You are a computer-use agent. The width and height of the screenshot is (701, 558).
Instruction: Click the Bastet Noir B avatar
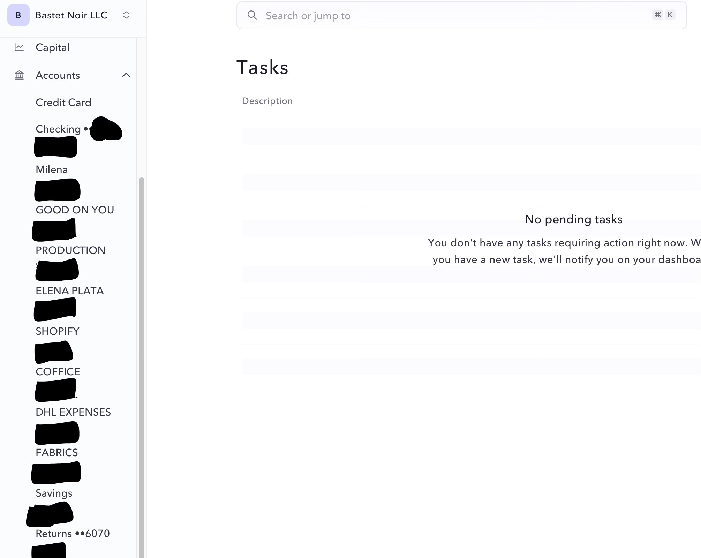click(x=18, y=15)
